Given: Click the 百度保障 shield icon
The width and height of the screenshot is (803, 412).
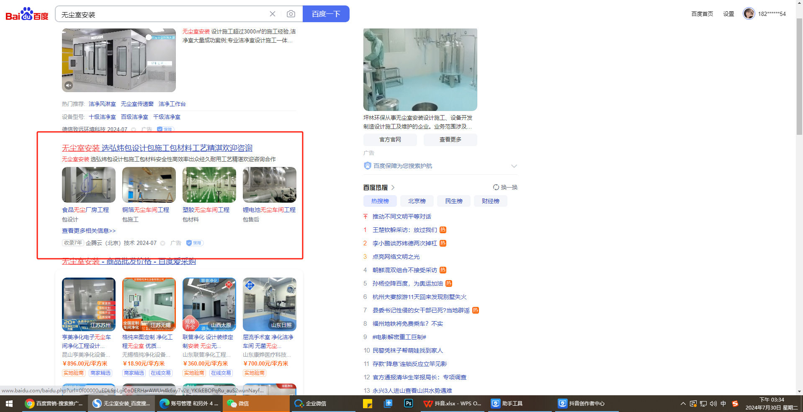Looking at the screenshot, I should (x=367, y=166).
